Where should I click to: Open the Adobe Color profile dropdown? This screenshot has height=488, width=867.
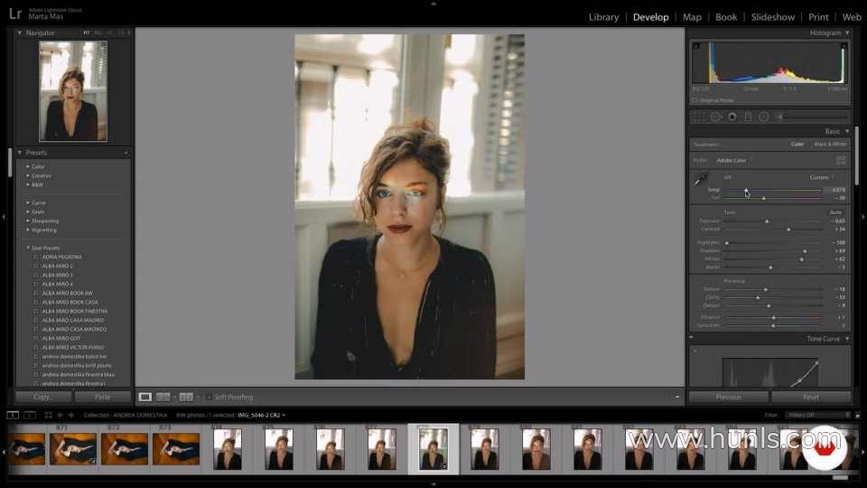(x=733, y=161)
